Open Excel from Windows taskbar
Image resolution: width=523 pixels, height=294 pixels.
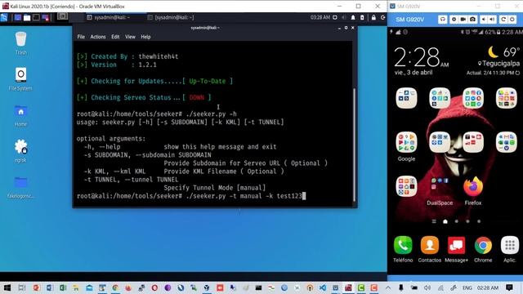pyautogui.click(x=63, y=287)
